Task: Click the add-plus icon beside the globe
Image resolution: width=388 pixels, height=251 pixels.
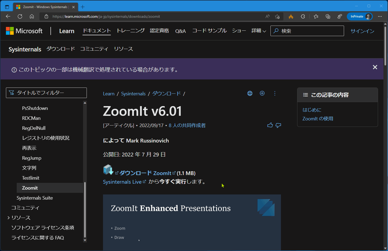Action: tap(262, 93)
